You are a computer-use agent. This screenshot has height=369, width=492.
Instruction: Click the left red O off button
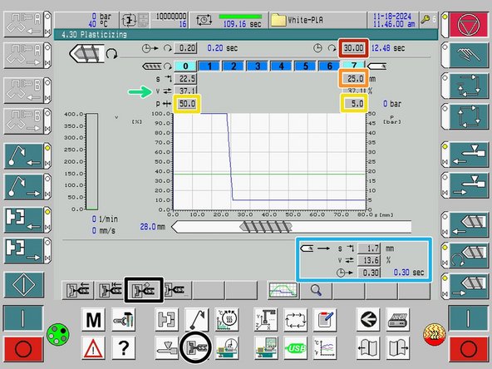[x=23, y=348]
